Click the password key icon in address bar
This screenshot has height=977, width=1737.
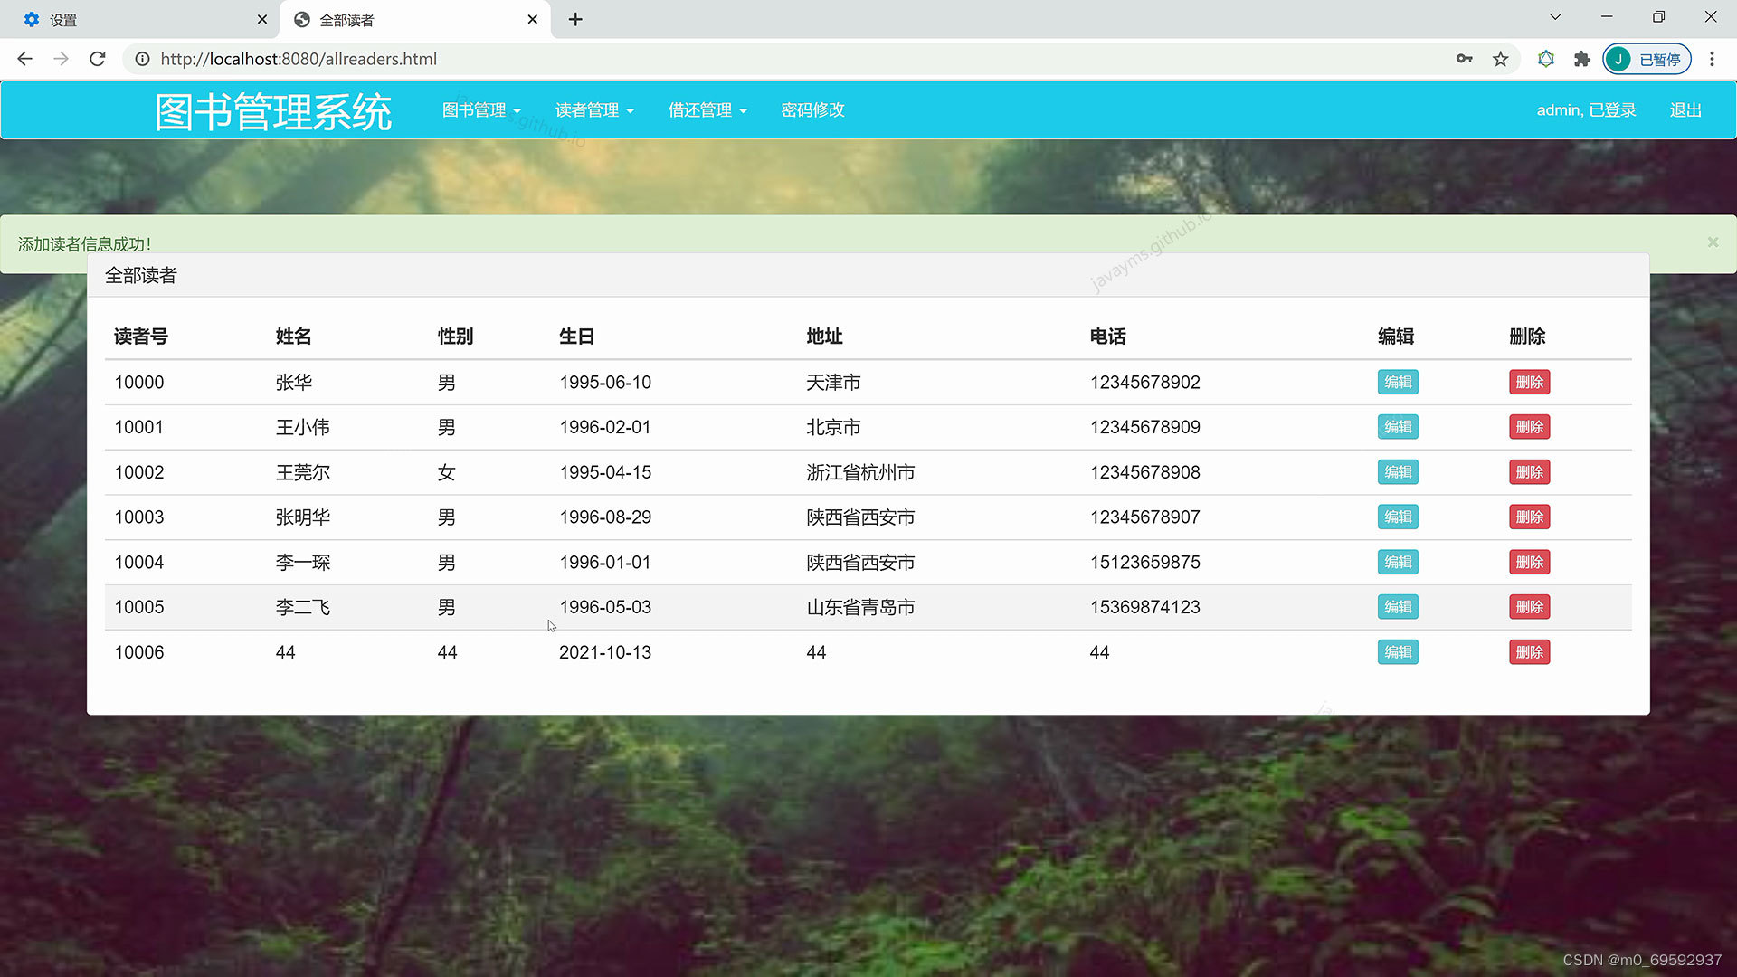coord(1464,59)
